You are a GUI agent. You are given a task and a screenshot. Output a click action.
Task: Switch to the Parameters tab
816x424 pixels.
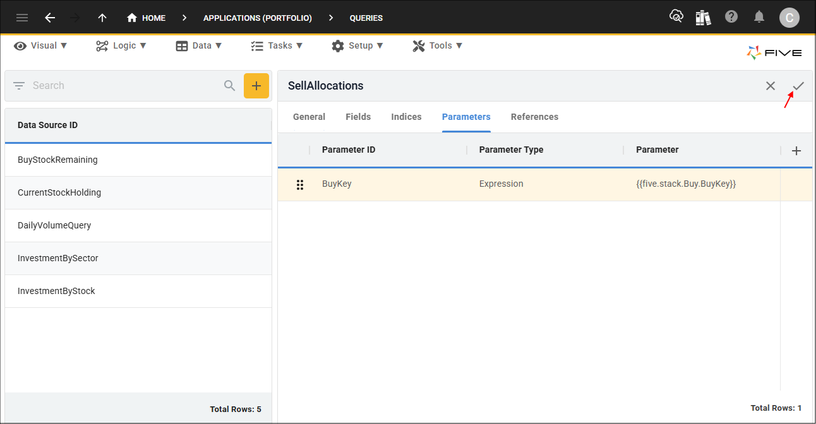pos(466,117)
